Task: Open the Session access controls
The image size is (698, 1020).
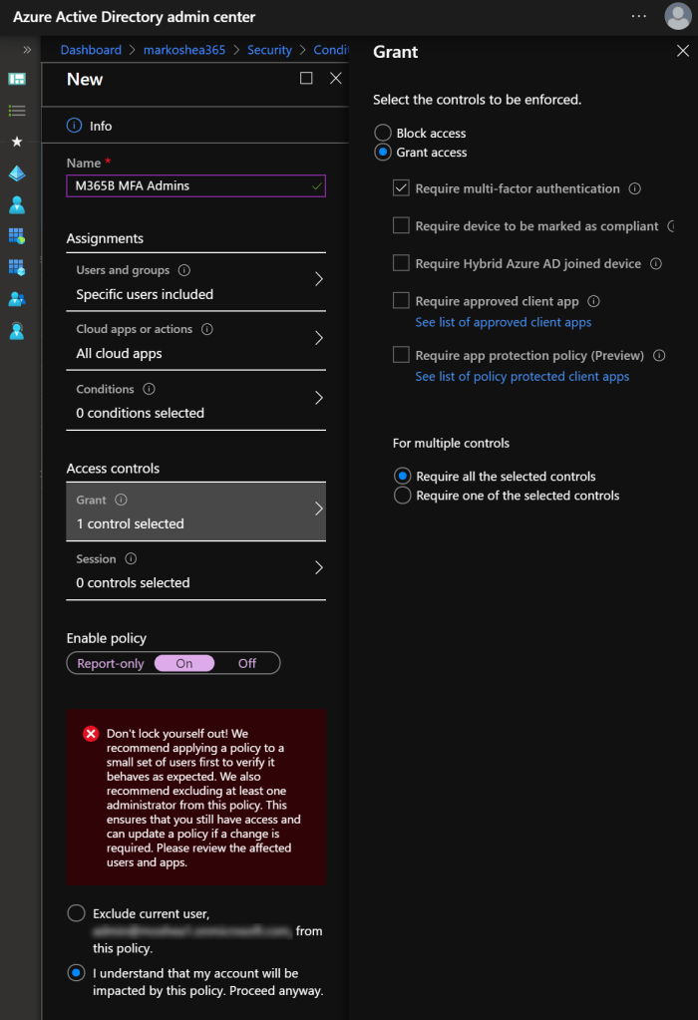Action: tap(195, 570)
